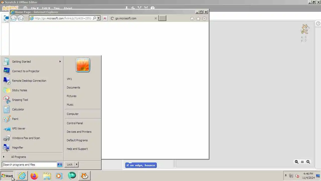Open the Scratch About page

[68, 8]
